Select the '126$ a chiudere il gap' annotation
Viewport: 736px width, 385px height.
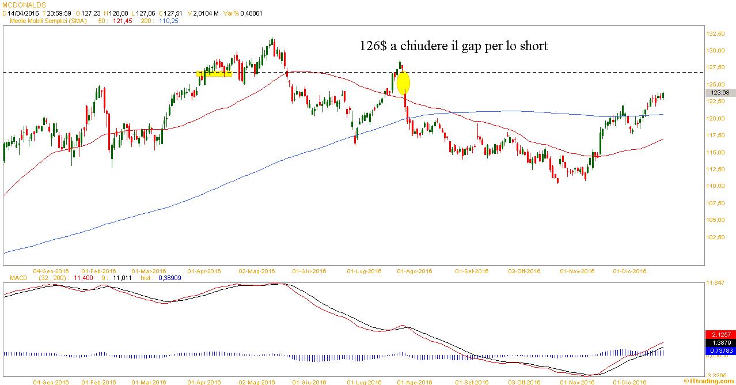[453, 46]
